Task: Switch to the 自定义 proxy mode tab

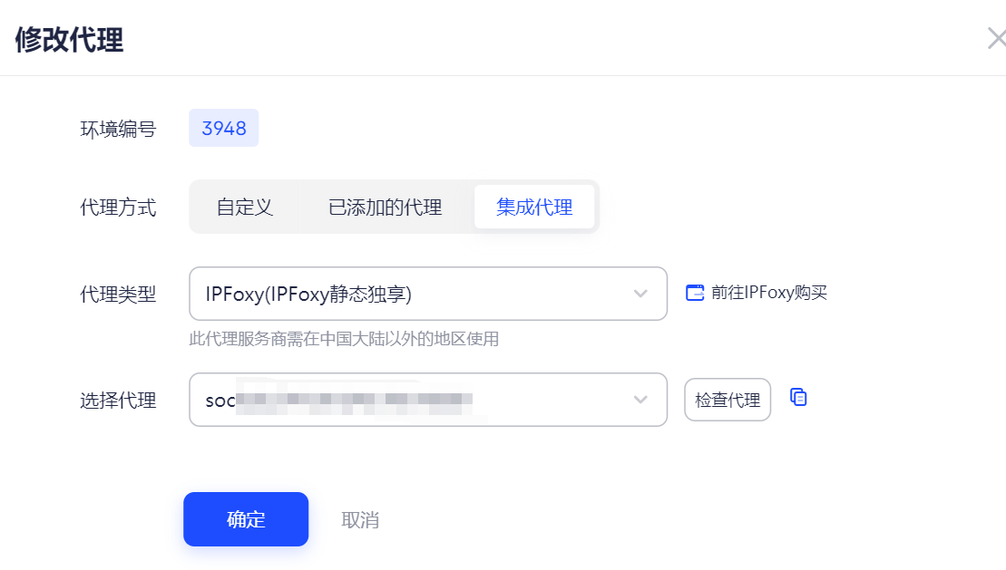Action: 247,207
